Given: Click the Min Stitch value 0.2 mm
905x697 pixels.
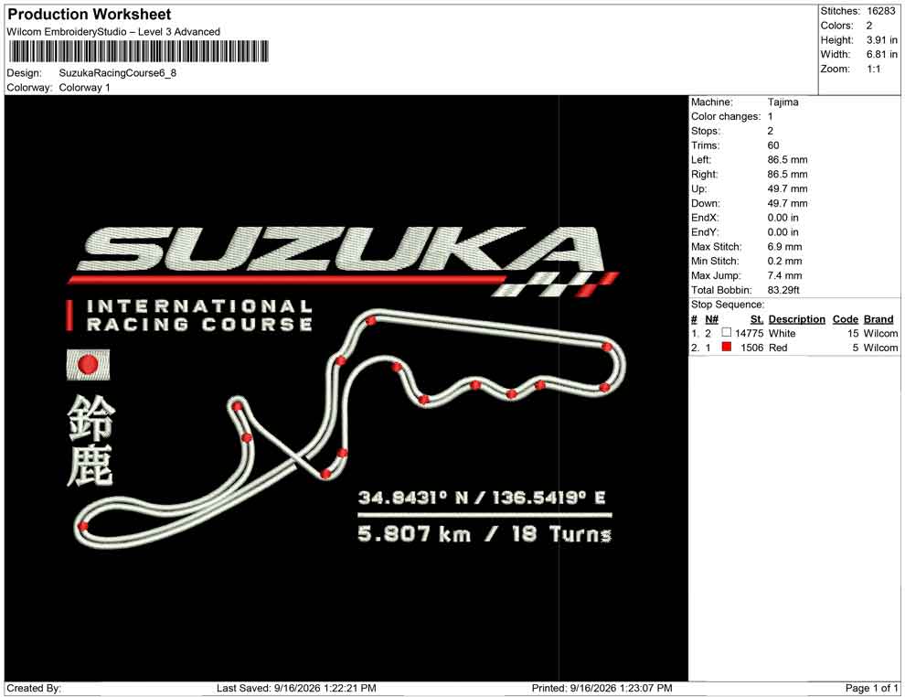Looking at the screenshot, I should pyautogui.click(x=784, y=261).
